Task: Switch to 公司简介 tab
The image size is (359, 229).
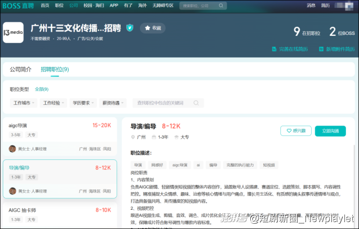Action: (x=20, y=70)
